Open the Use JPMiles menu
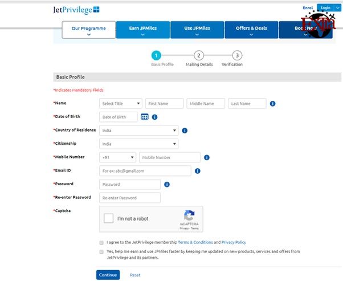This screenshot has width=343, height=281. 197,30
